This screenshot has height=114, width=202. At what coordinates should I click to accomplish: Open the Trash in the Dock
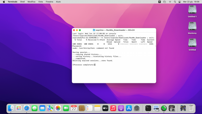192,108
